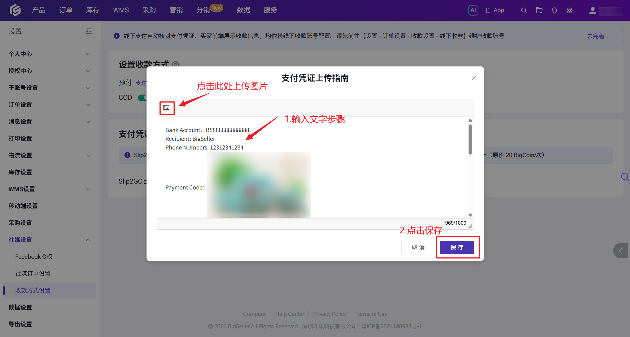
Task: Open the 产品 menu
Action: click(x=39, y=10)
